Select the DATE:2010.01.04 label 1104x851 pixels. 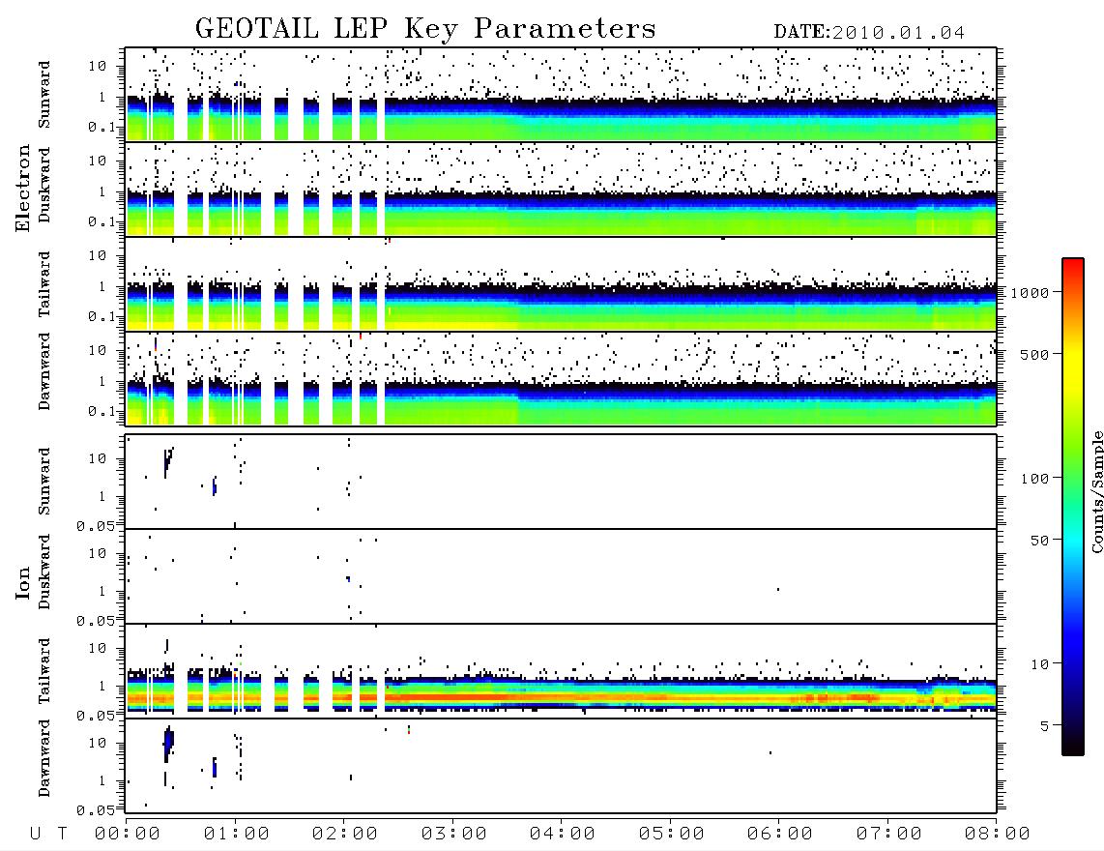point(869,33)
